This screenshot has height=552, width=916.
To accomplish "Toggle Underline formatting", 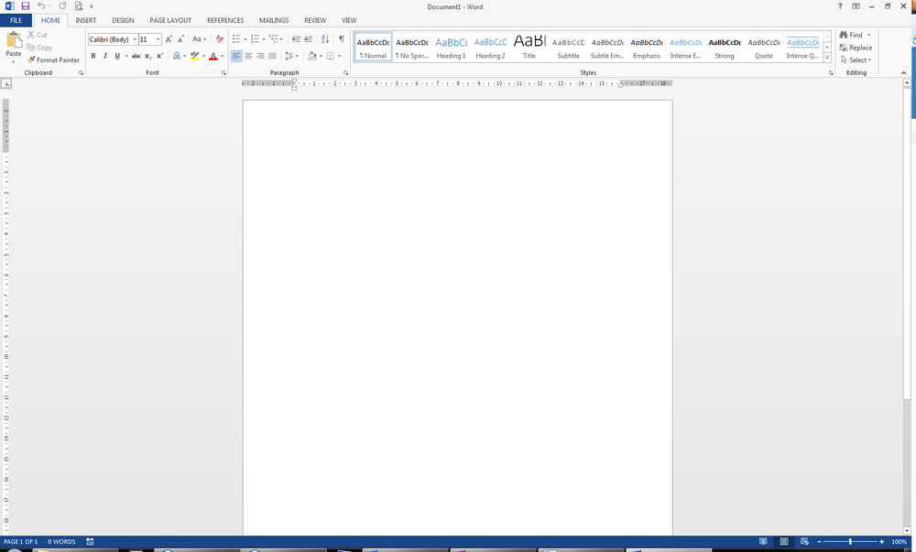I will pos(117,56).
